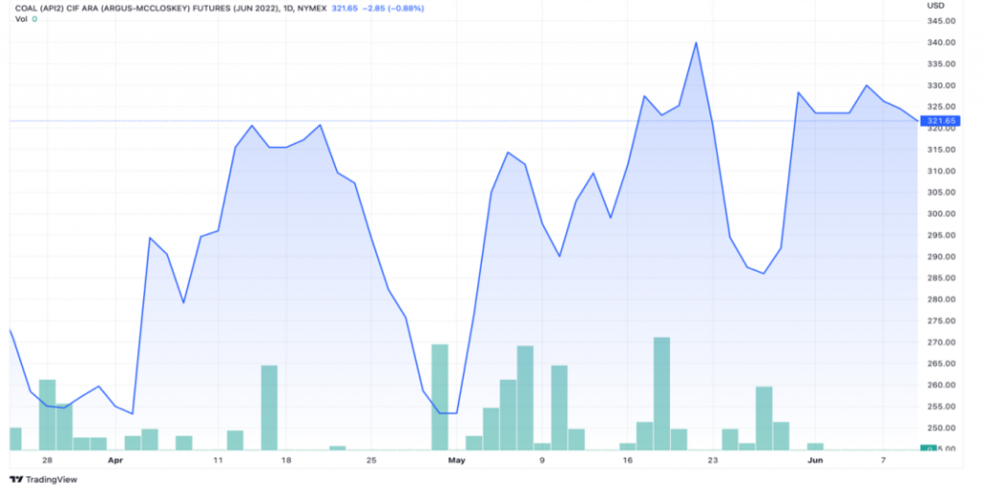Click the 300.00 price axis label
983x499 pixels.
tap(941, 214)
